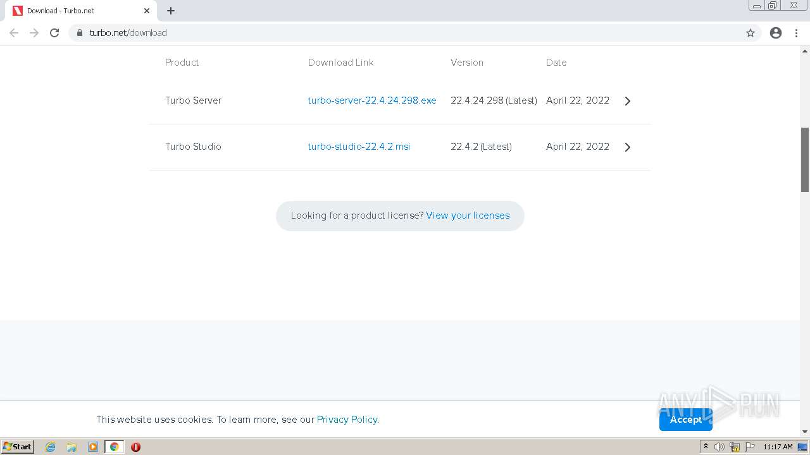
Task: Click the Version column header
Action: [x=467, y=63]
